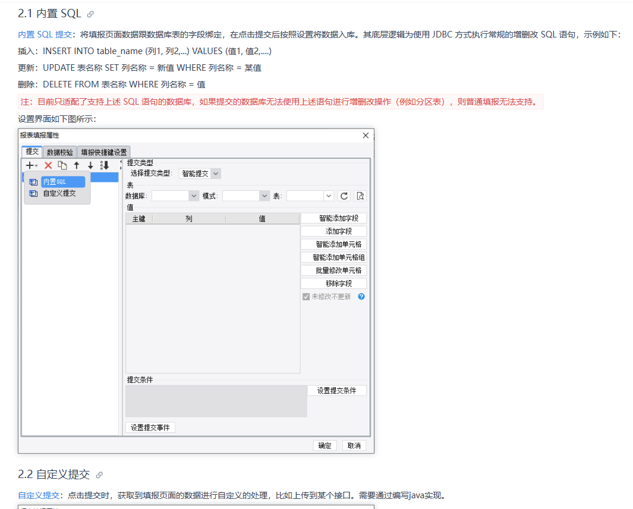Click the refresh table icon
This screenshot has height=509, width=633.
[x=344, y=196]
